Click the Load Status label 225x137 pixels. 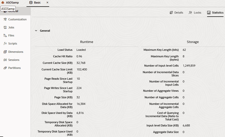[x=65, y=50]
